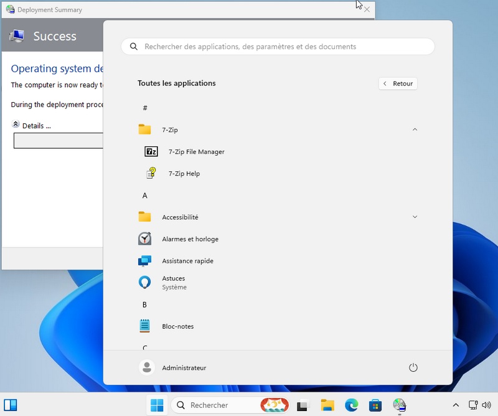
Task: Open the Widgets panel in taskbar
Action: point(11,405)
